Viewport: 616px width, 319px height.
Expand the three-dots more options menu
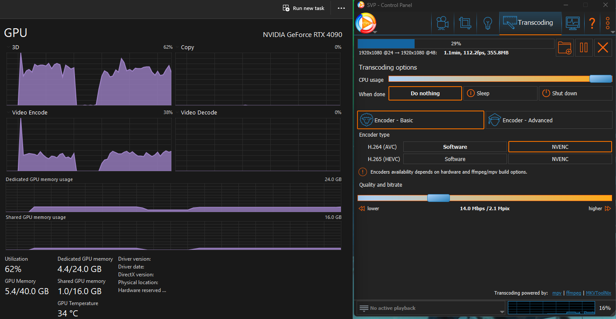608,23
